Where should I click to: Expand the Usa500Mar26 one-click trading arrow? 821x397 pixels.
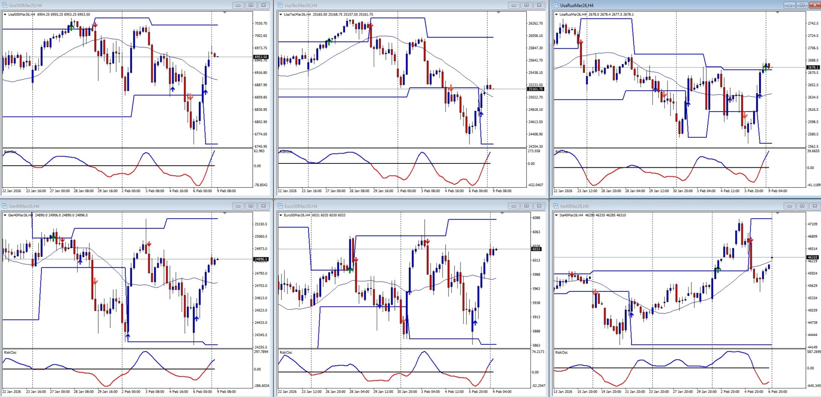[x=5, y=15]
